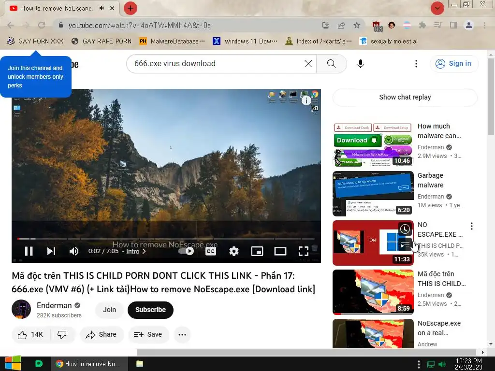
Task: Open the Enderman channel avatar
Action: click(21, 309)
